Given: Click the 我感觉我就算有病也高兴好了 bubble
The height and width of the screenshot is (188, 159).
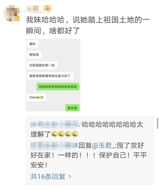Looking at the screenshot, I should [50, 76].
